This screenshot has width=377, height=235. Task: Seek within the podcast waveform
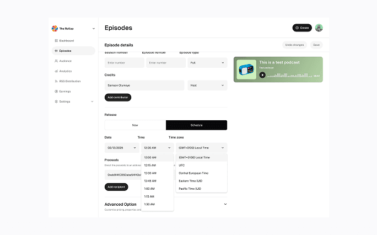click(x=290, y=75)
